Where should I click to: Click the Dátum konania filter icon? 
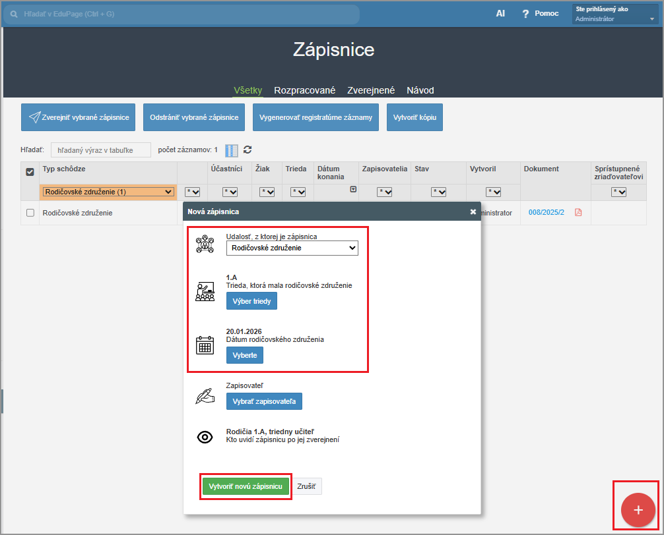click(353, 189)
